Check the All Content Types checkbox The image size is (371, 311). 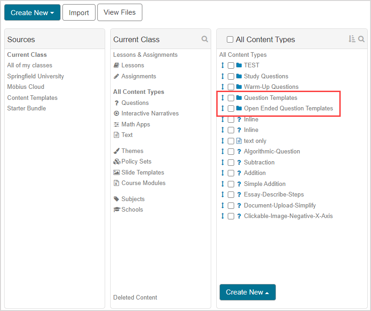click(230, 39)
